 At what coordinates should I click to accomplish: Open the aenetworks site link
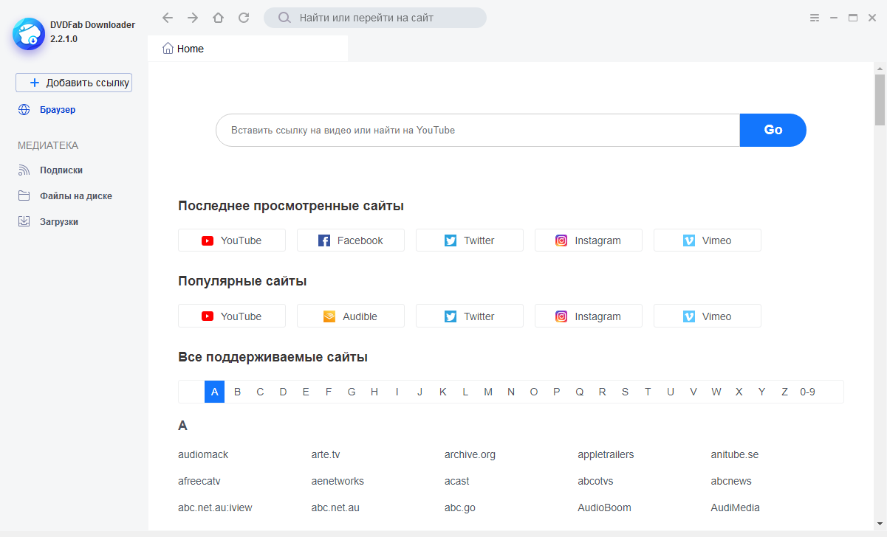pos(338,481)
